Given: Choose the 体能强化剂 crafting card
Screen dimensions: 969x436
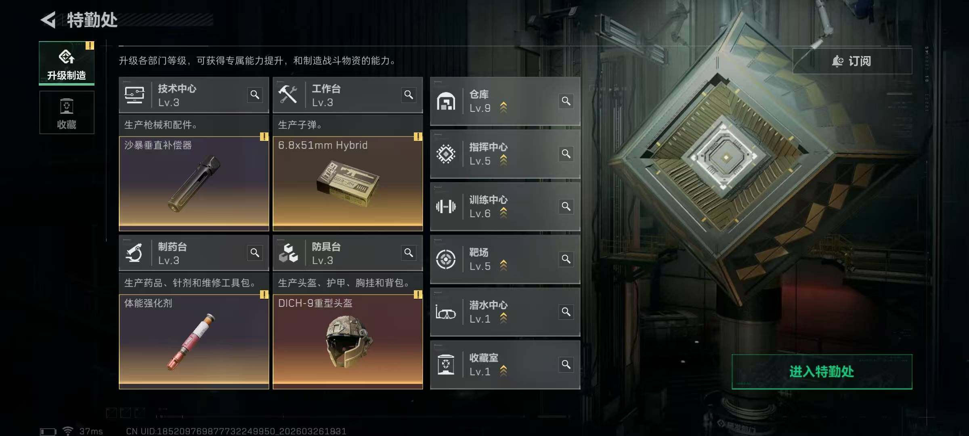Looking at the screenshot, I should pos(194,342).
